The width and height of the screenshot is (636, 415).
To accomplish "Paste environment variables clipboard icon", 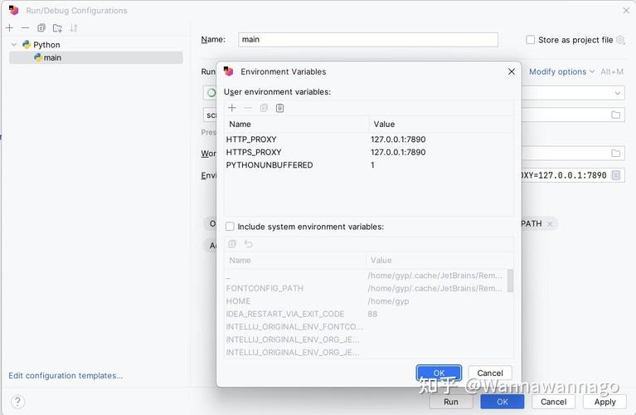I will click(280, 108).
